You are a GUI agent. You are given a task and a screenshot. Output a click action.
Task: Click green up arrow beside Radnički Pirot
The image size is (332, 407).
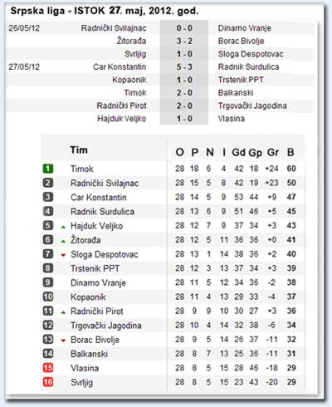tap(63, 312)
